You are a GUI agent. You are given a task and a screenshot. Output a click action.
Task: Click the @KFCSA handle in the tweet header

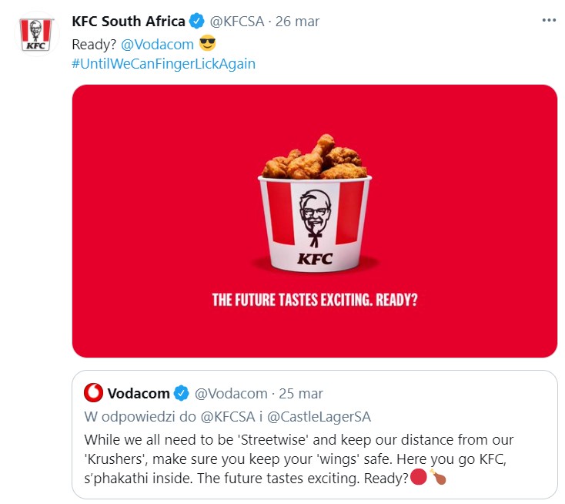coord(239,20)
